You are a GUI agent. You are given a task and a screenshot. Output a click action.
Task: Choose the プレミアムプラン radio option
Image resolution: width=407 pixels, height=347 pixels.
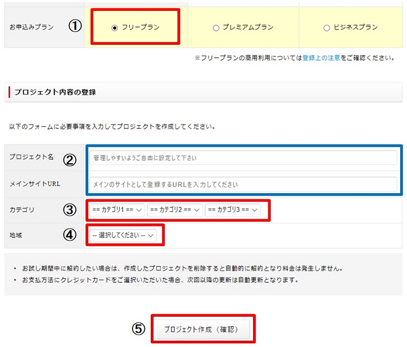click(216, 28)
